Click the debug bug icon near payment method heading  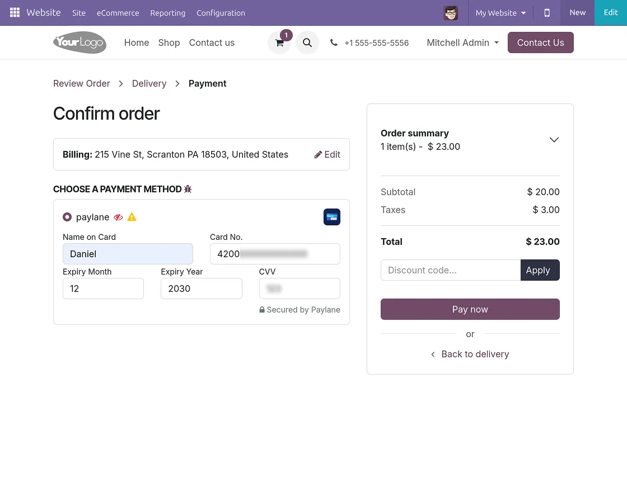188,189
